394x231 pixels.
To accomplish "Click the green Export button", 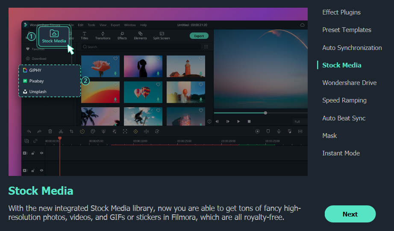I will 199,36.
